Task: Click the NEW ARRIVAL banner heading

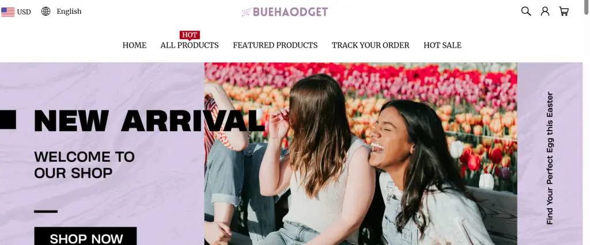Action: [149, 121]
